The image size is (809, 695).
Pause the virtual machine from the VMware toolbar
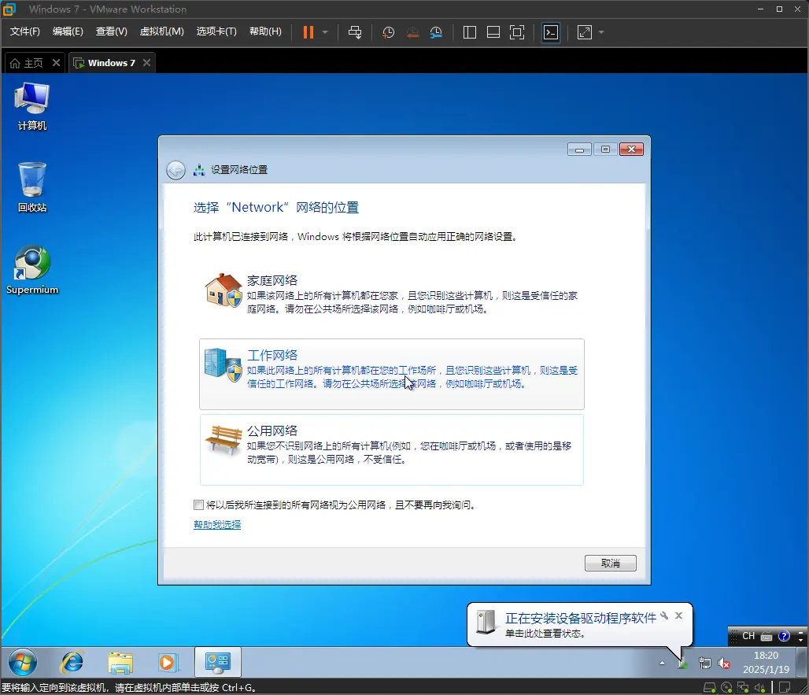point(308,32)
